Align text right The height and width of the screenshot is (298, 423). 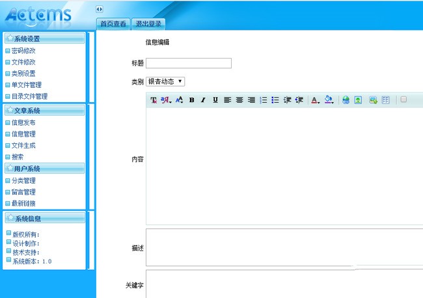tap(251, 100)
